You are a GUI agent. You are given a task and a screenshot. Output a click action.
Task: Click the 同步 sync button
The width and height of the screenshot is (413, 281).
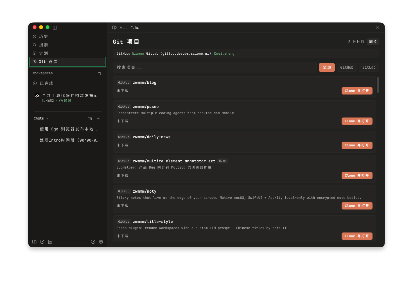373,42
